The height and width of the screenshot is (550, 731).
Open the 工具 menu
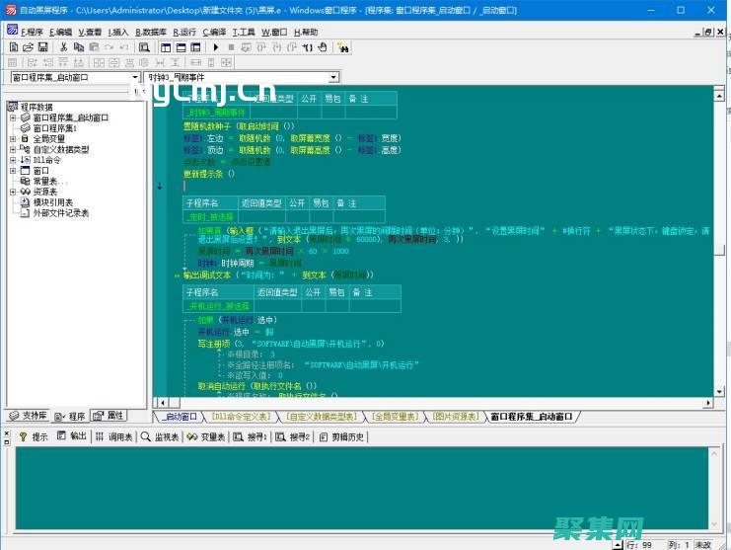243,32
